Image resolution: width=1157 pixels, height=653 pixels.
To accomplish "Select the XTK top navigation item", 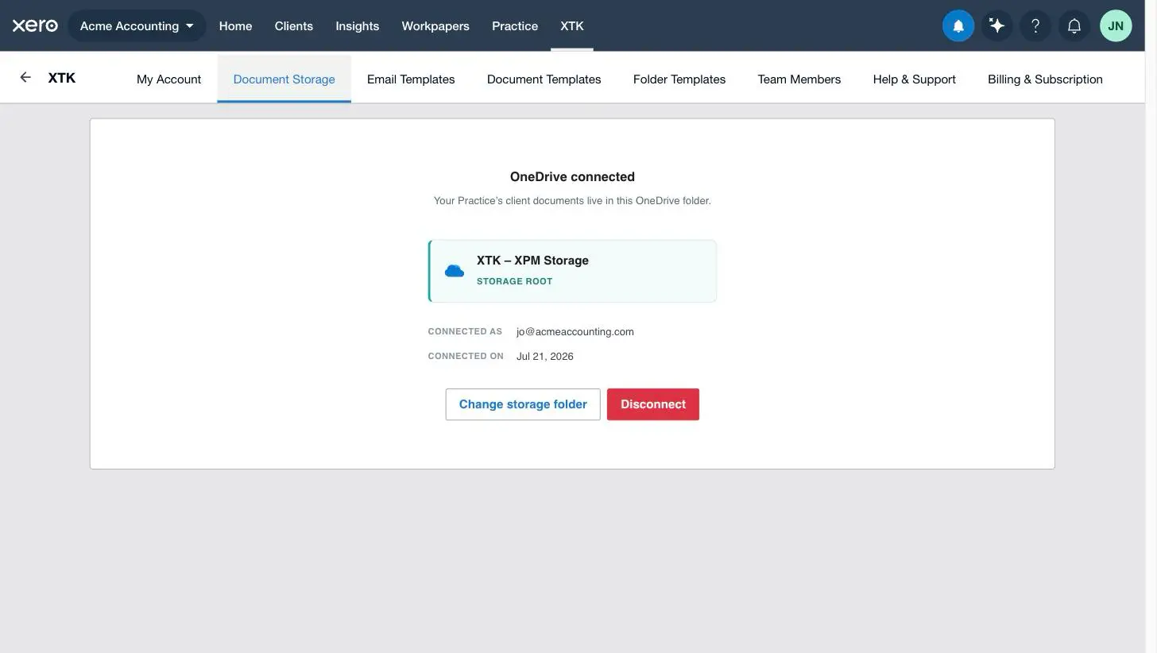I will click(572, 25).
